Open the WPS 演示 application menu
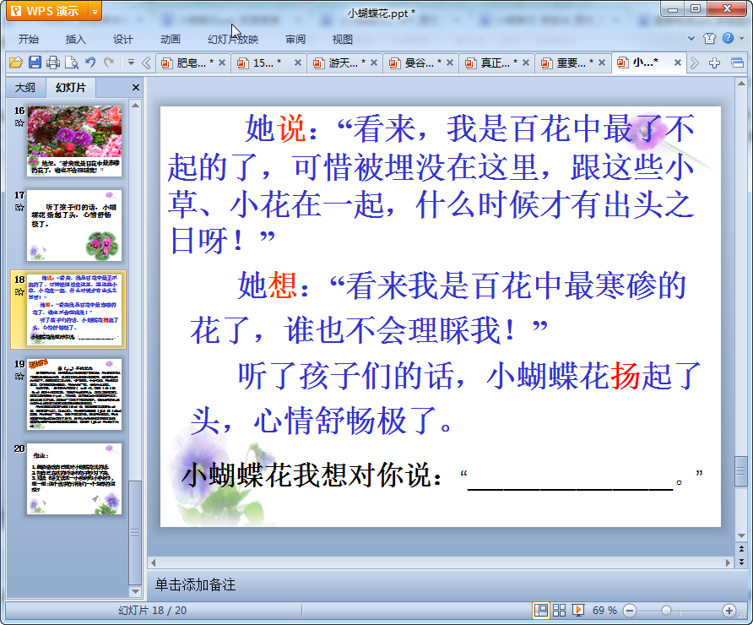Image resolution: width=753 pixels, height=625 pixels. click(47, 11)
